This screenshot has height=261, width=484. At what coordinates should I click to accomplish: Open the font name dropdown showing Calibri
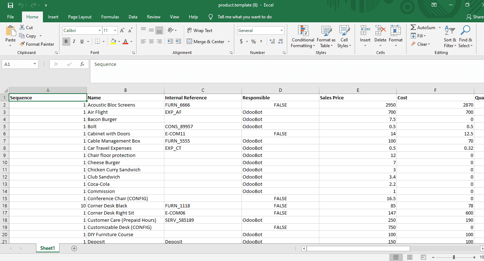(x=99, y=31)
